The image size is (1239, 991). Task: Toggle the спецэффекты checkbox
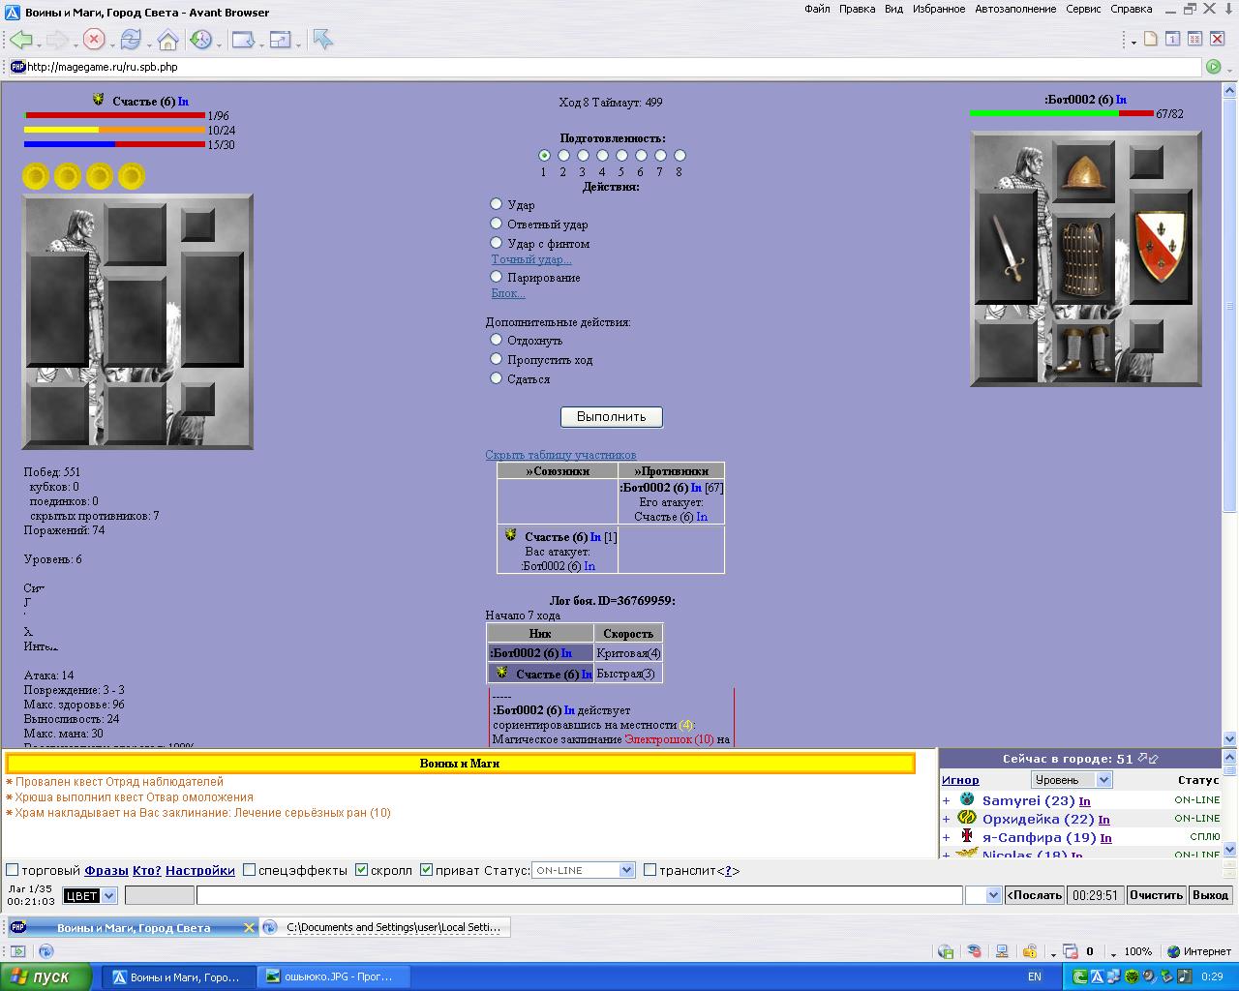(250, 869)
